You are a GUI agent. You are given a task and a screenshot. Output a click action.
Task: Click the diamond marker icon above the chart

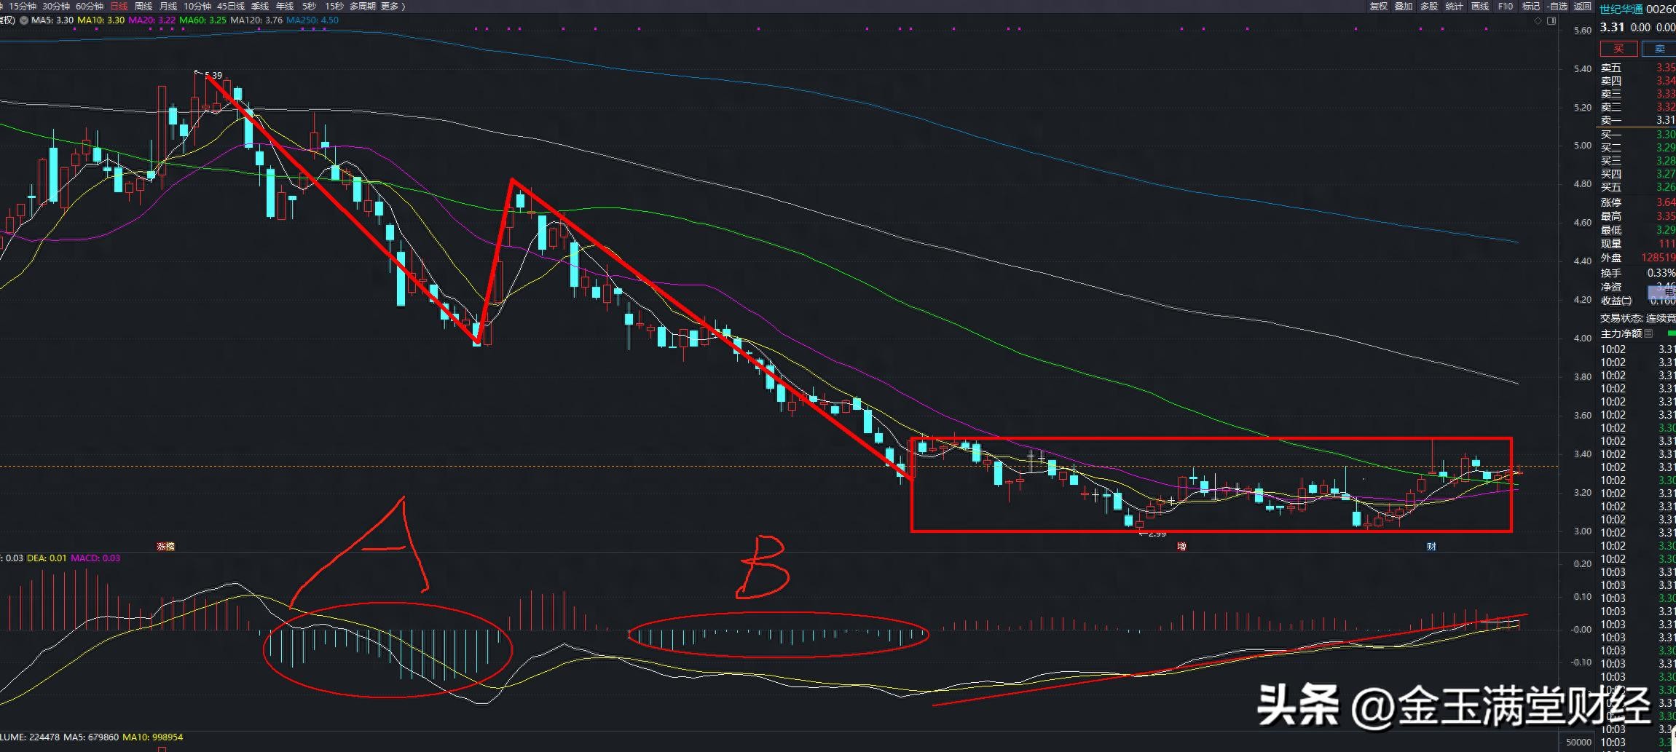pos(1538,20)
